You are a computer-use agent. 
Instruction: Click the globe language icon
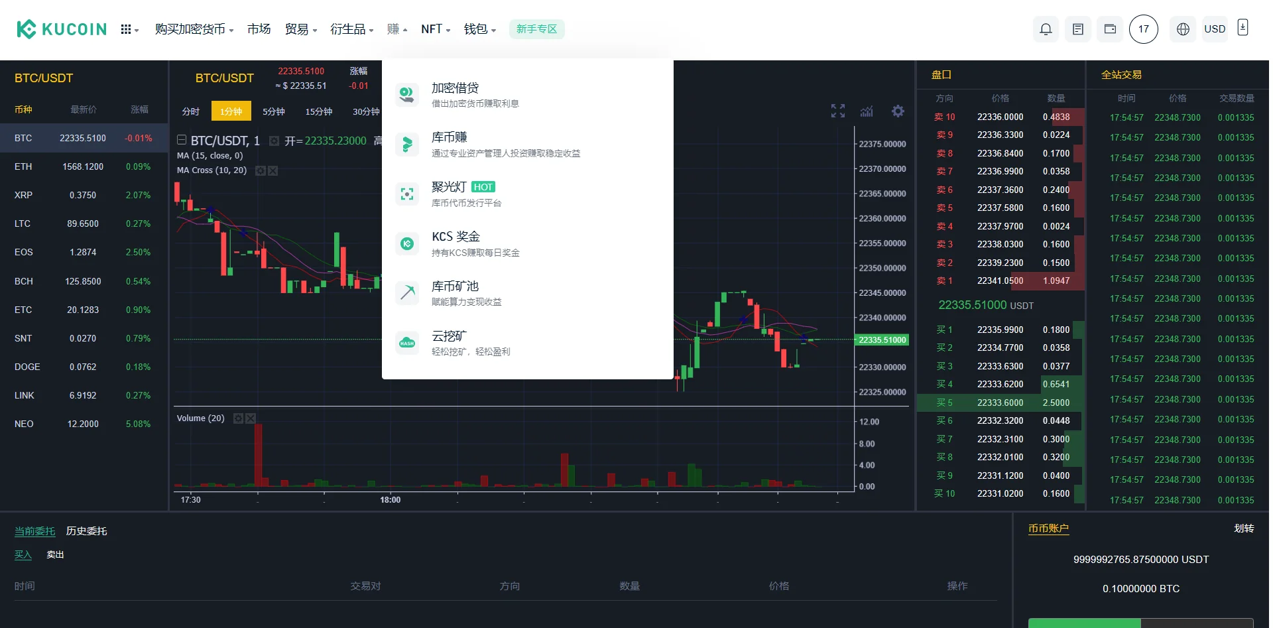1183,29
